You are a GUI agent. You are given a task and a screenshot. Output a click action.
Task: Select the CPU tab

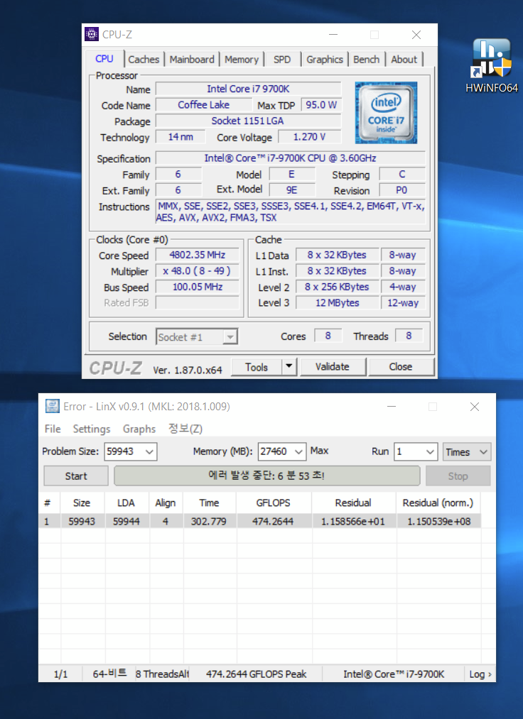[104, 59]
